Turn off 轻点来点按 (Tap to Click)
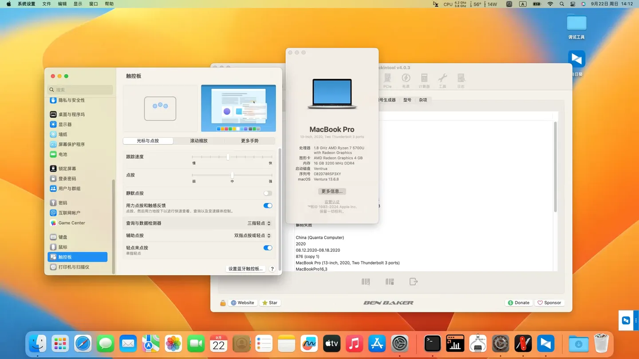The height and width of the screenshot is (359, 639). tap(268, 248)
